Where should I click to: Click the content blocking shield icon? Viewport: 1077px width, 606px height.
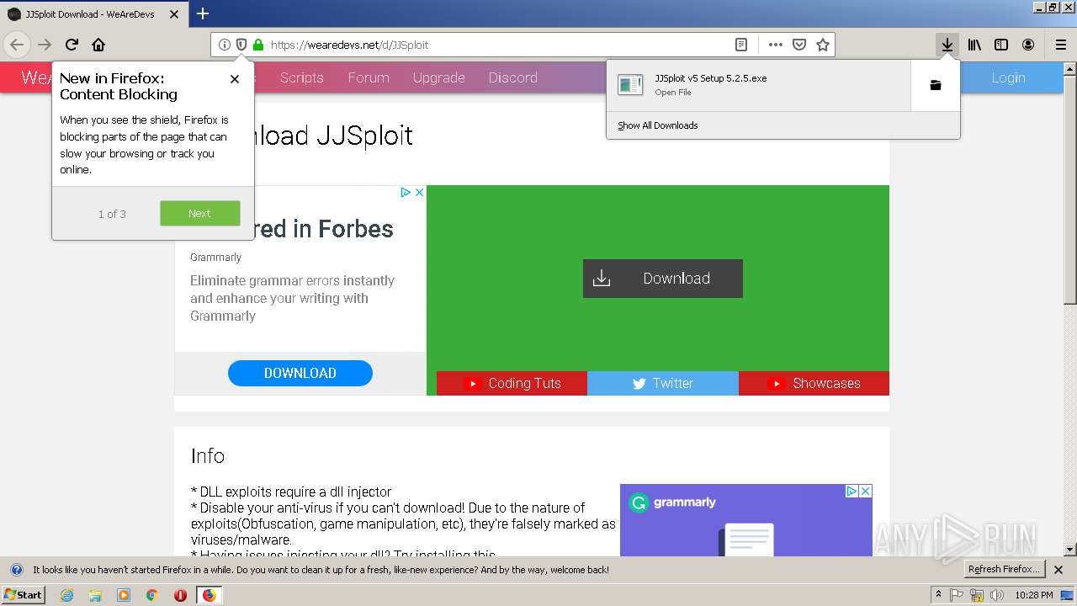[241, 45]
